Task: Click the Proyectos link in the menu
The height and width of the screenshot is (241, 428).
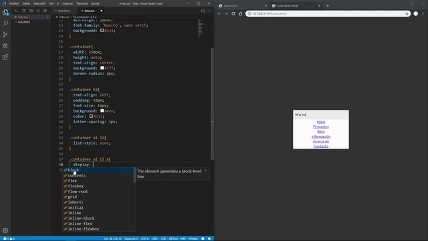Action: 321,127
